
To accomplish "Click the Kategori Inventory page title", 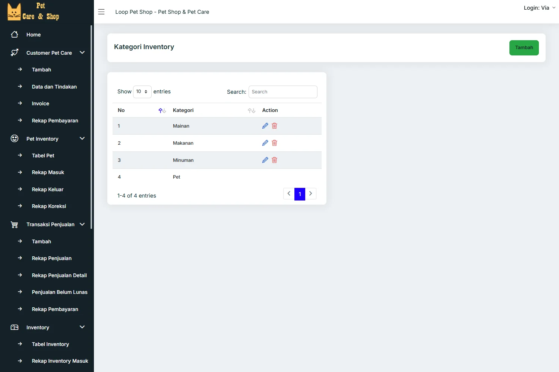I will click(144, 47).
